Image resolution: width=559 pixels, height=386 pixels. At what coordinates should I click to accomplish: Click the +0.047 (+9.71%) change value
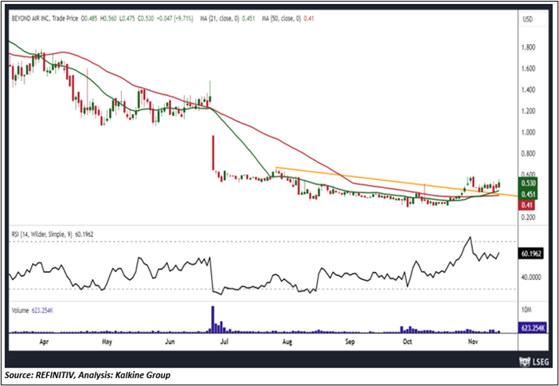click(174, 18)
